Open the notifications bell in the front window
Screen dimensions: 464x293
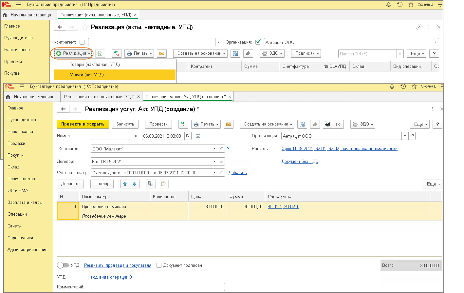[392, 86]
